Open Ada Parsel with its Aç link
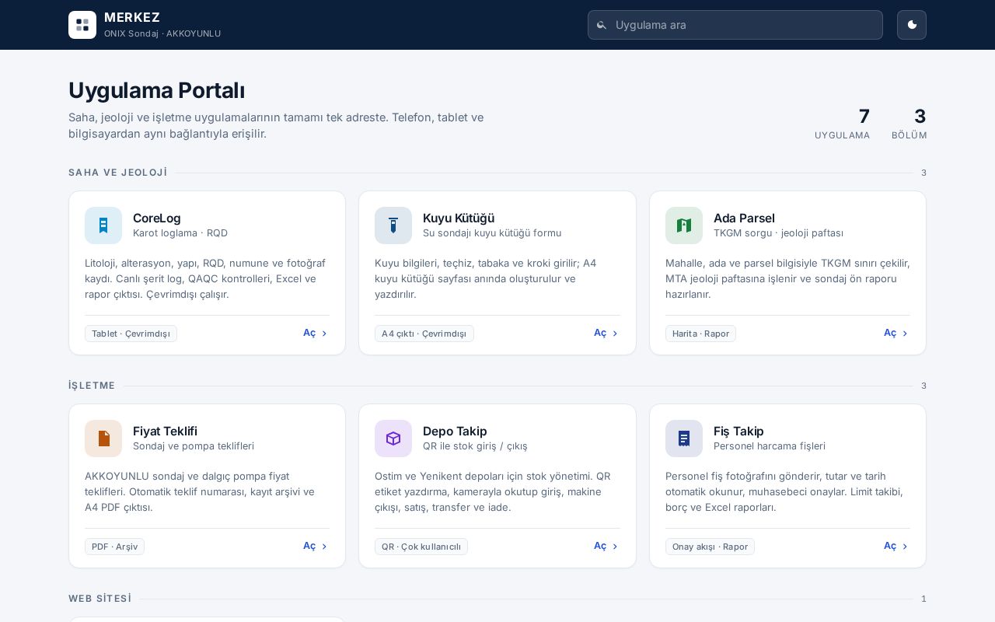 [896, 333]
